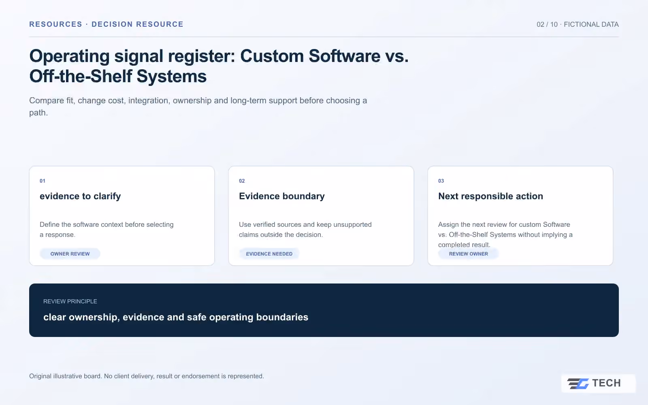
Task: Click the 'evidence to clarify' card title
Action: tap(80, 196)
